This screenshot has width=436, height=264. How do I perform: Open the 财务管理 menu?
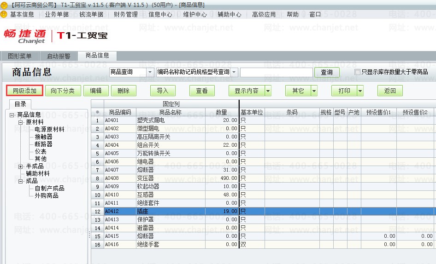(x=126, y=14)
